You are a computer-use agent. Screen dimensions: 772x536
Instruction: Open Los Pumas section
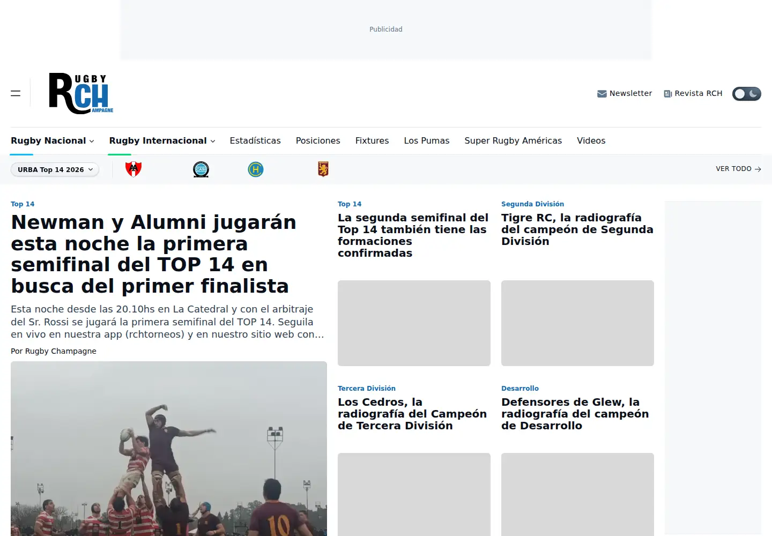point(427,140)
